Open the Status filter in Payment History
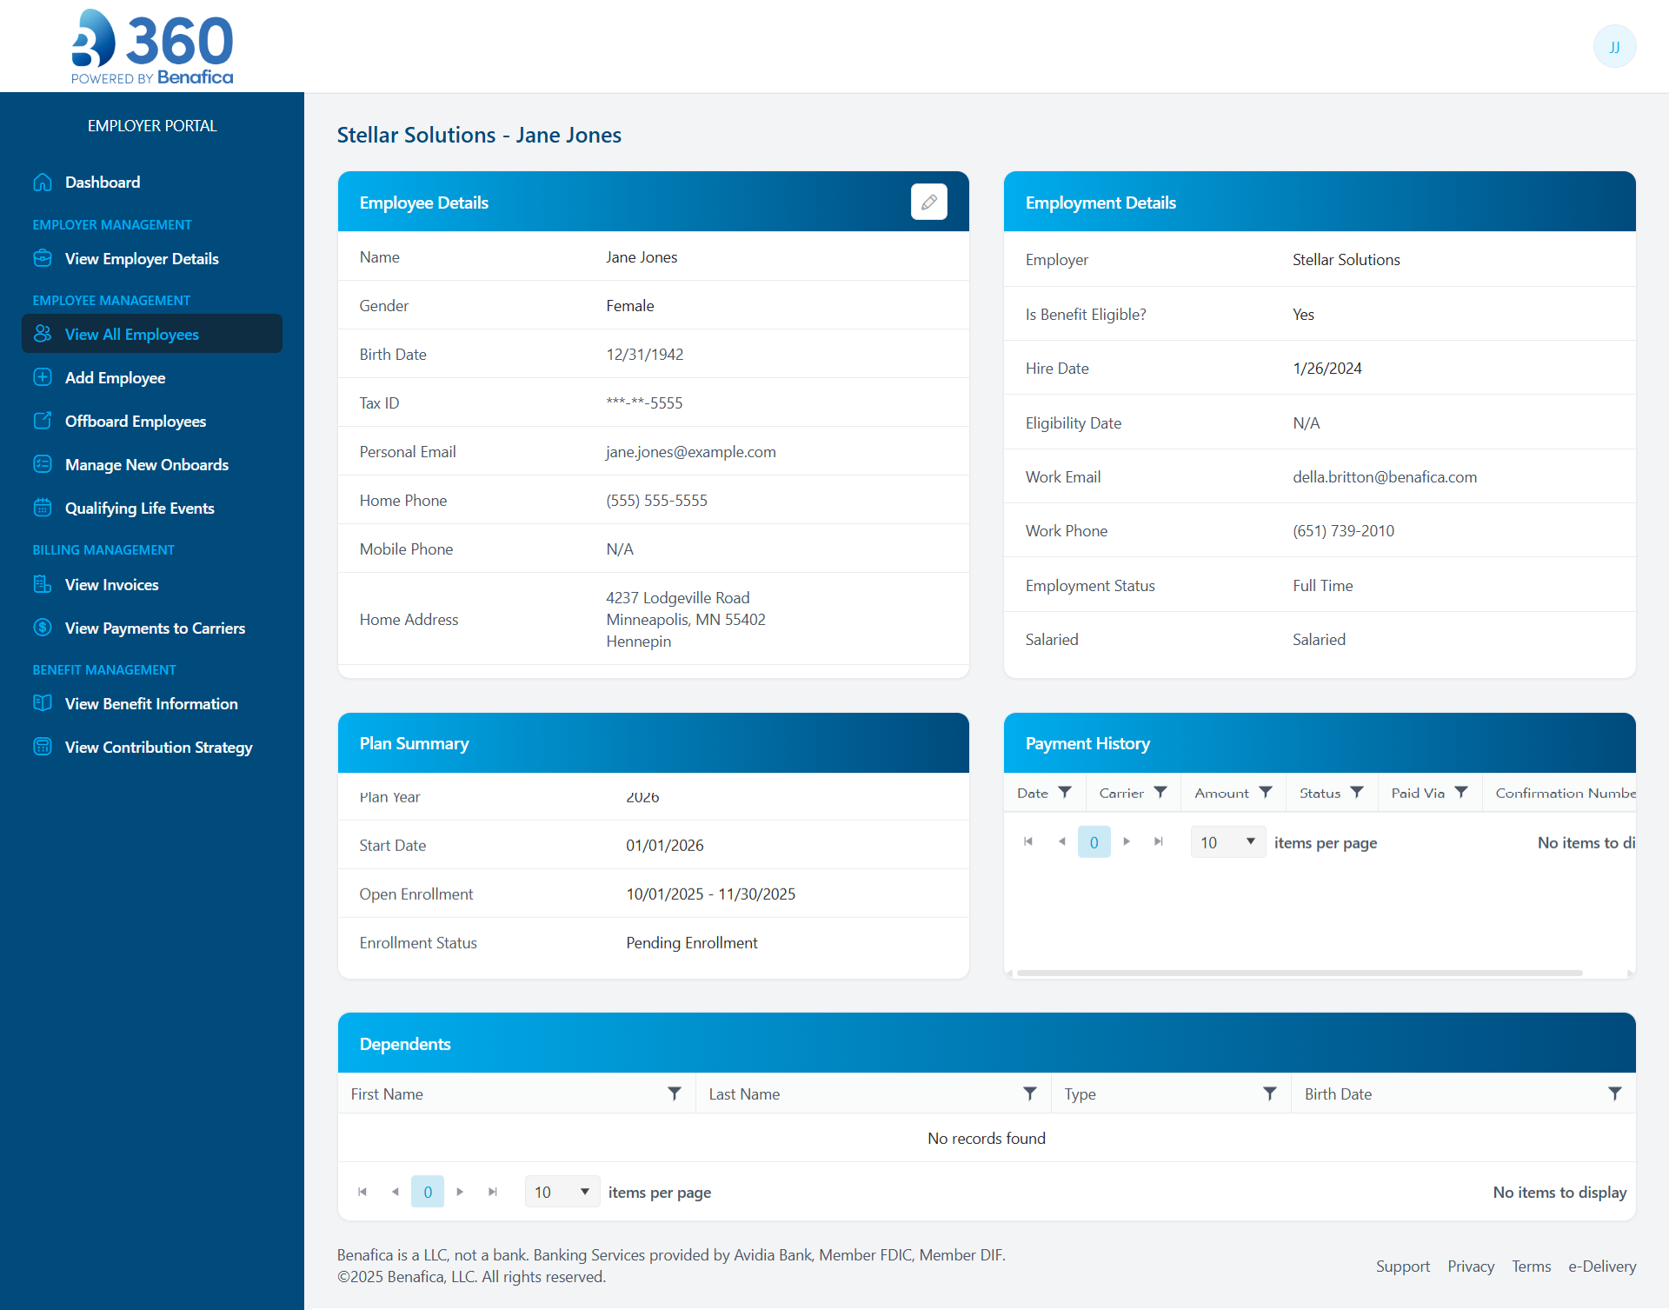1669x1310 pixels. coord(1357,792)
